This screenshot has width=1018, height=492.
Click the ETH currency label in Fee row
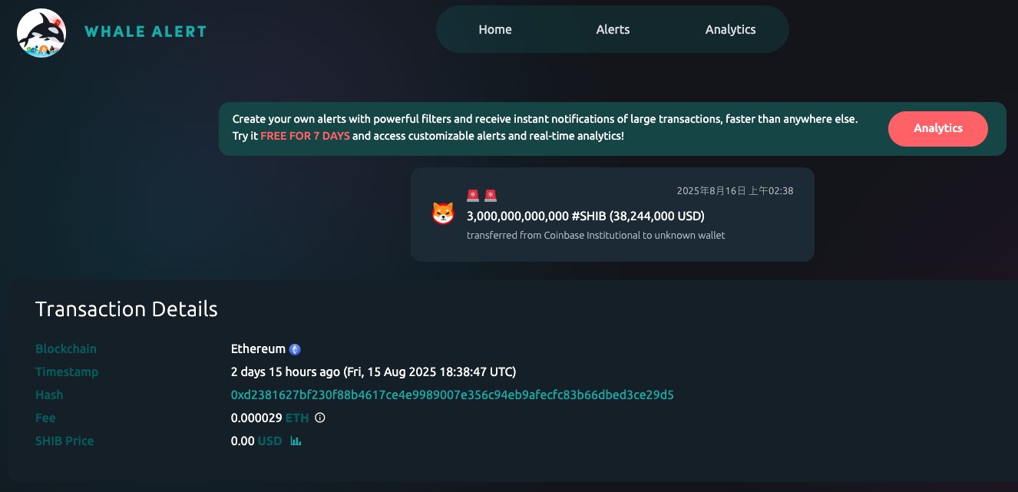coord(297,418)
